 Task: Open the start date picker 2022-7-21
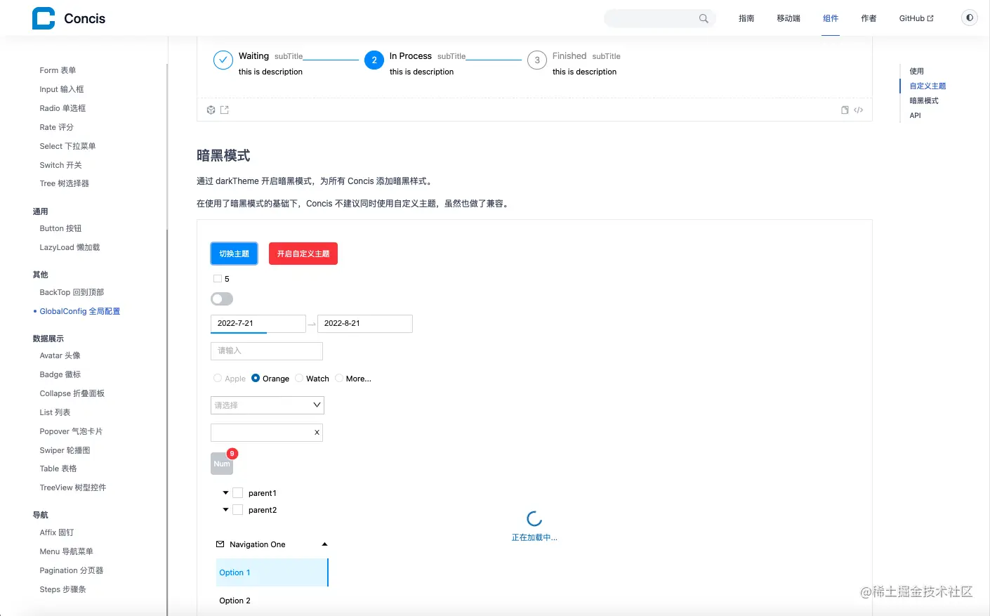pyautogui.click(x=258, y=324)
